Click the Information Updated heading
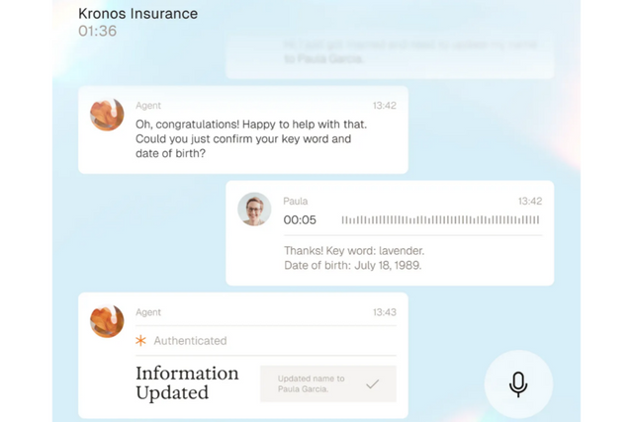Viewport: 633px width, 422px height. [x=187, y=382]
